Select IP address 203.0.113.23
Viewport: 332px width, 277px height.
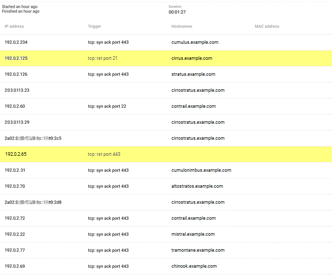click(17, 90)
